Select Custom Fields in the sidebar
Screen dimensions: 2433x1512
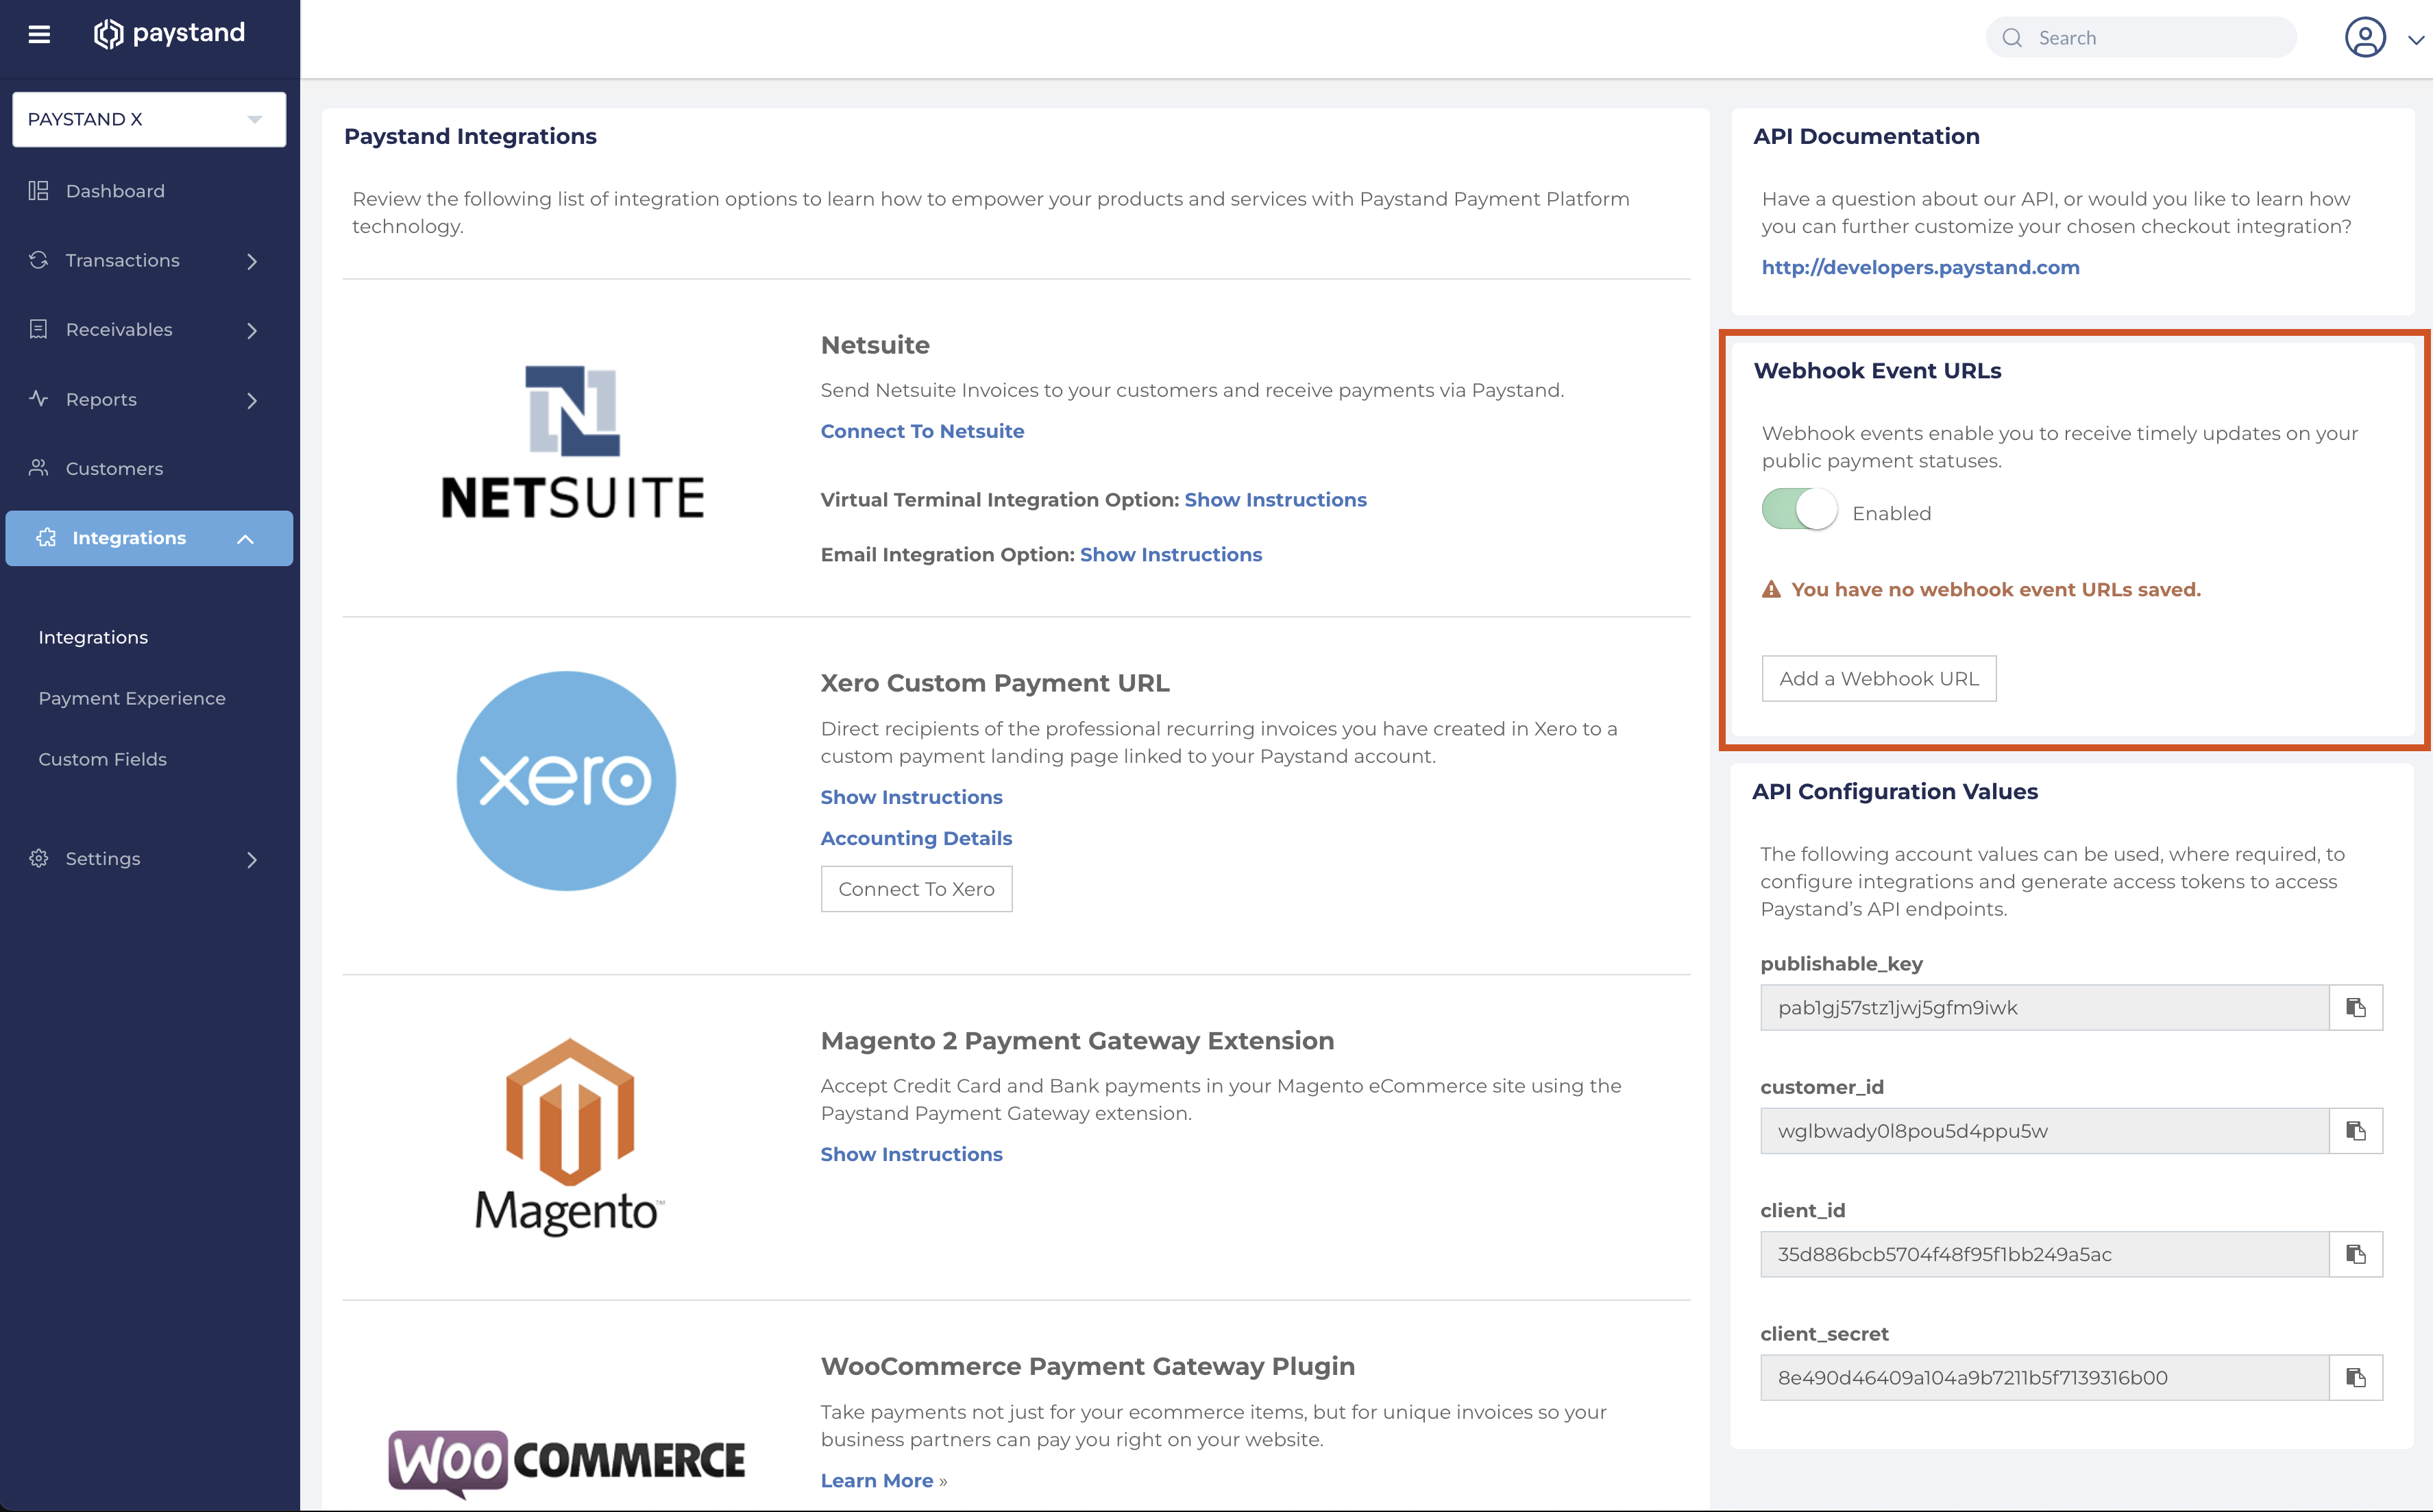tap(102, 758)
